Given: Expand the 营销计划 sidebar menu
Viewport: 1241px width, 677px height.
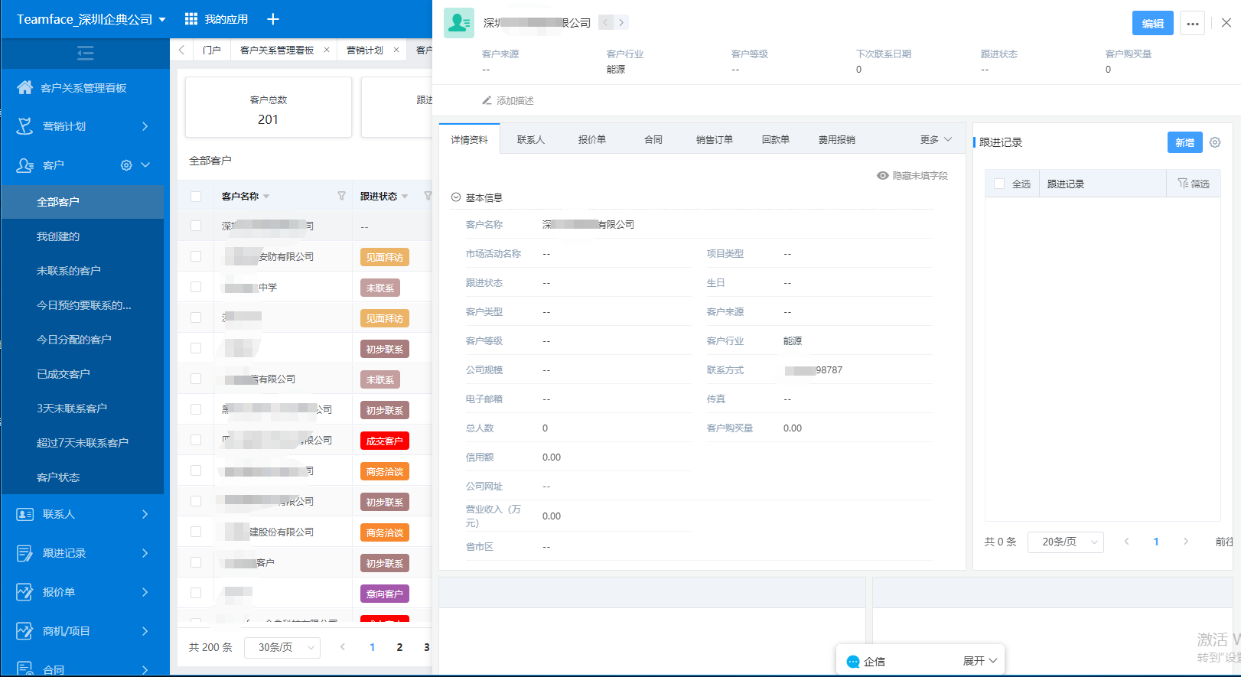Looking at the screenshot, I should point(145,126).
